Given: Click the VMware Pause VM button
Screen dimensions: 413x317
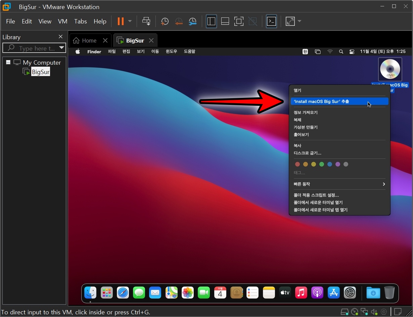Looking at the screenshot, I should pyautogui.click(x=121, y=21).
